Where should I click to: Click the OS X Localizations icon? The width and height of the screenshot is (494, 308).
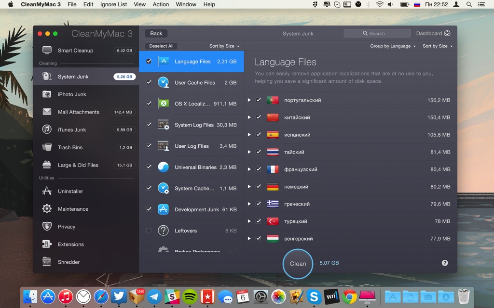(x=163, y=103)
